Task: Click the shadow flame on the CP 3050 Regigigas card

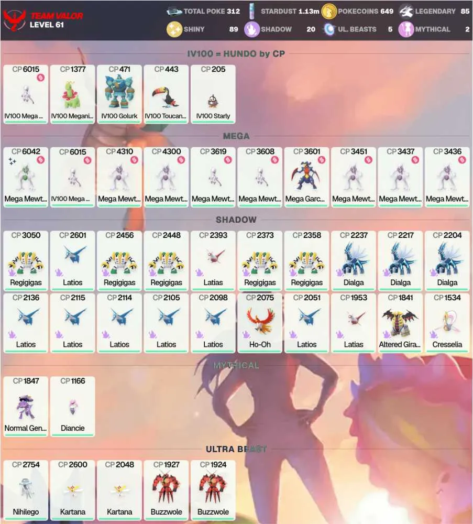Action: pyautogui.click(x=13, y=272)
